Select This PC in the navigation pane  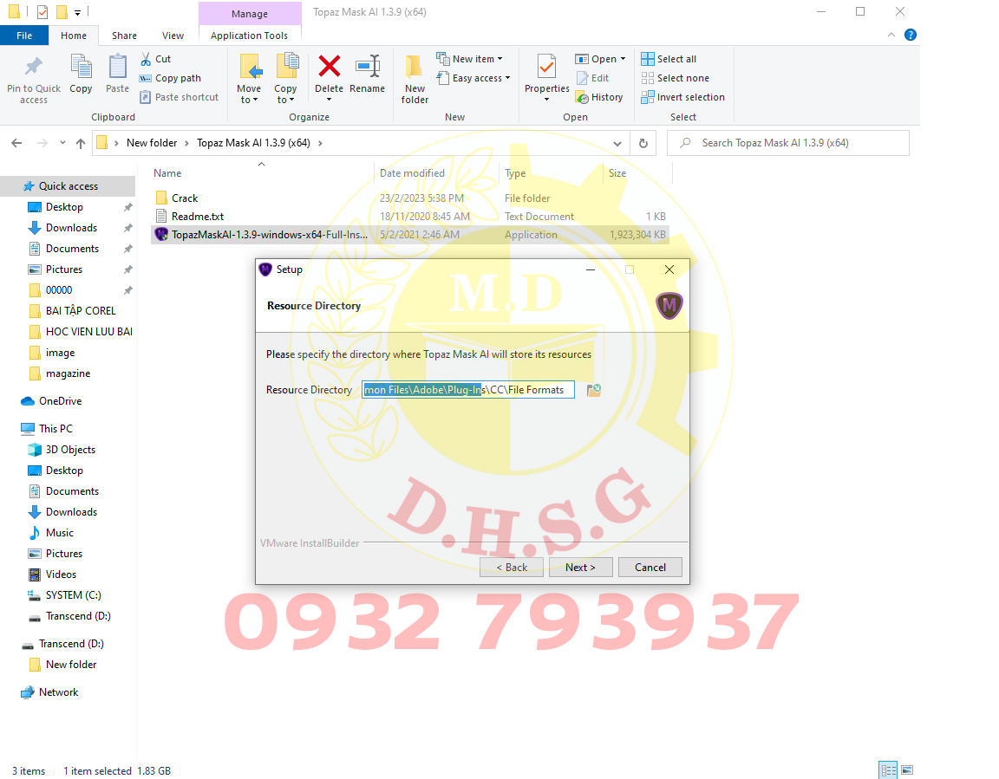click(56, 428)
